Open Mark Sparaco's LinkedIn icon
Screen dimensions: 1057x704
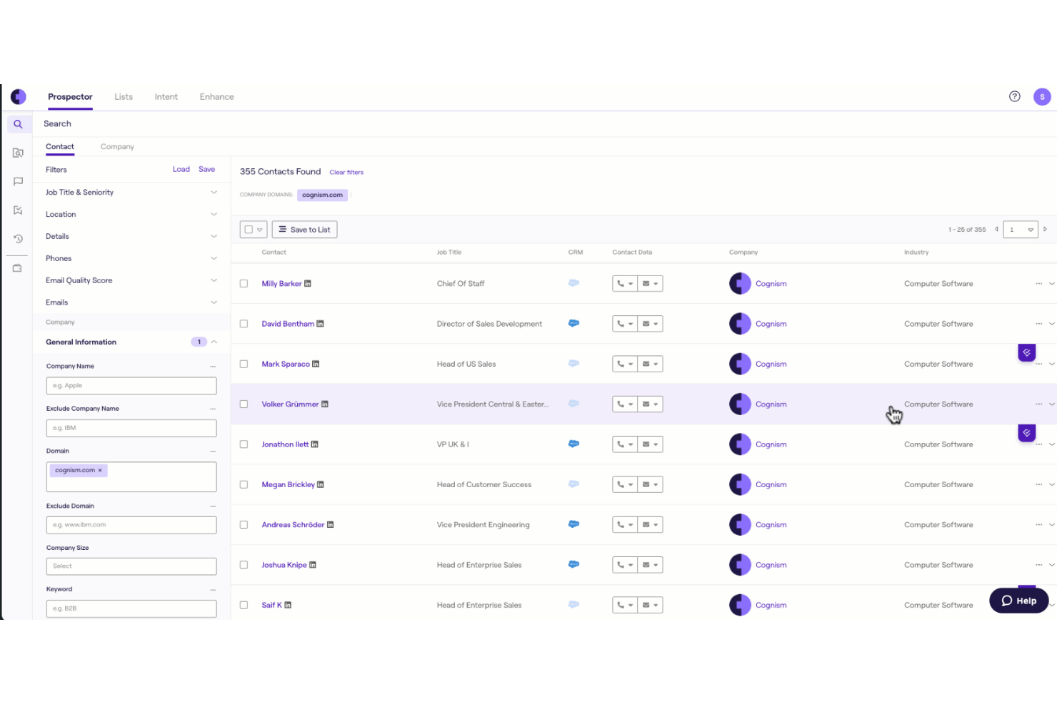click(x=316, y=364)
